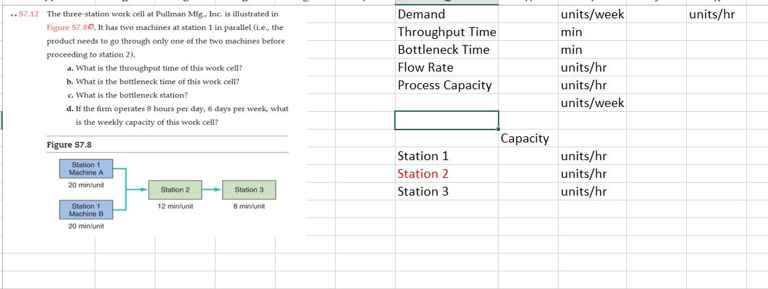The width and height of the screenshot is (768, 289).
Task: Click the 20 min/unit label under Machine A
Action: click(x=86, y=185)
